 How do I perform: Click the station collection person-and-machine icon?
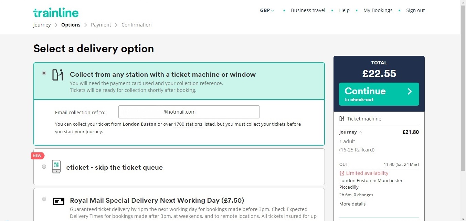(58, 75)
